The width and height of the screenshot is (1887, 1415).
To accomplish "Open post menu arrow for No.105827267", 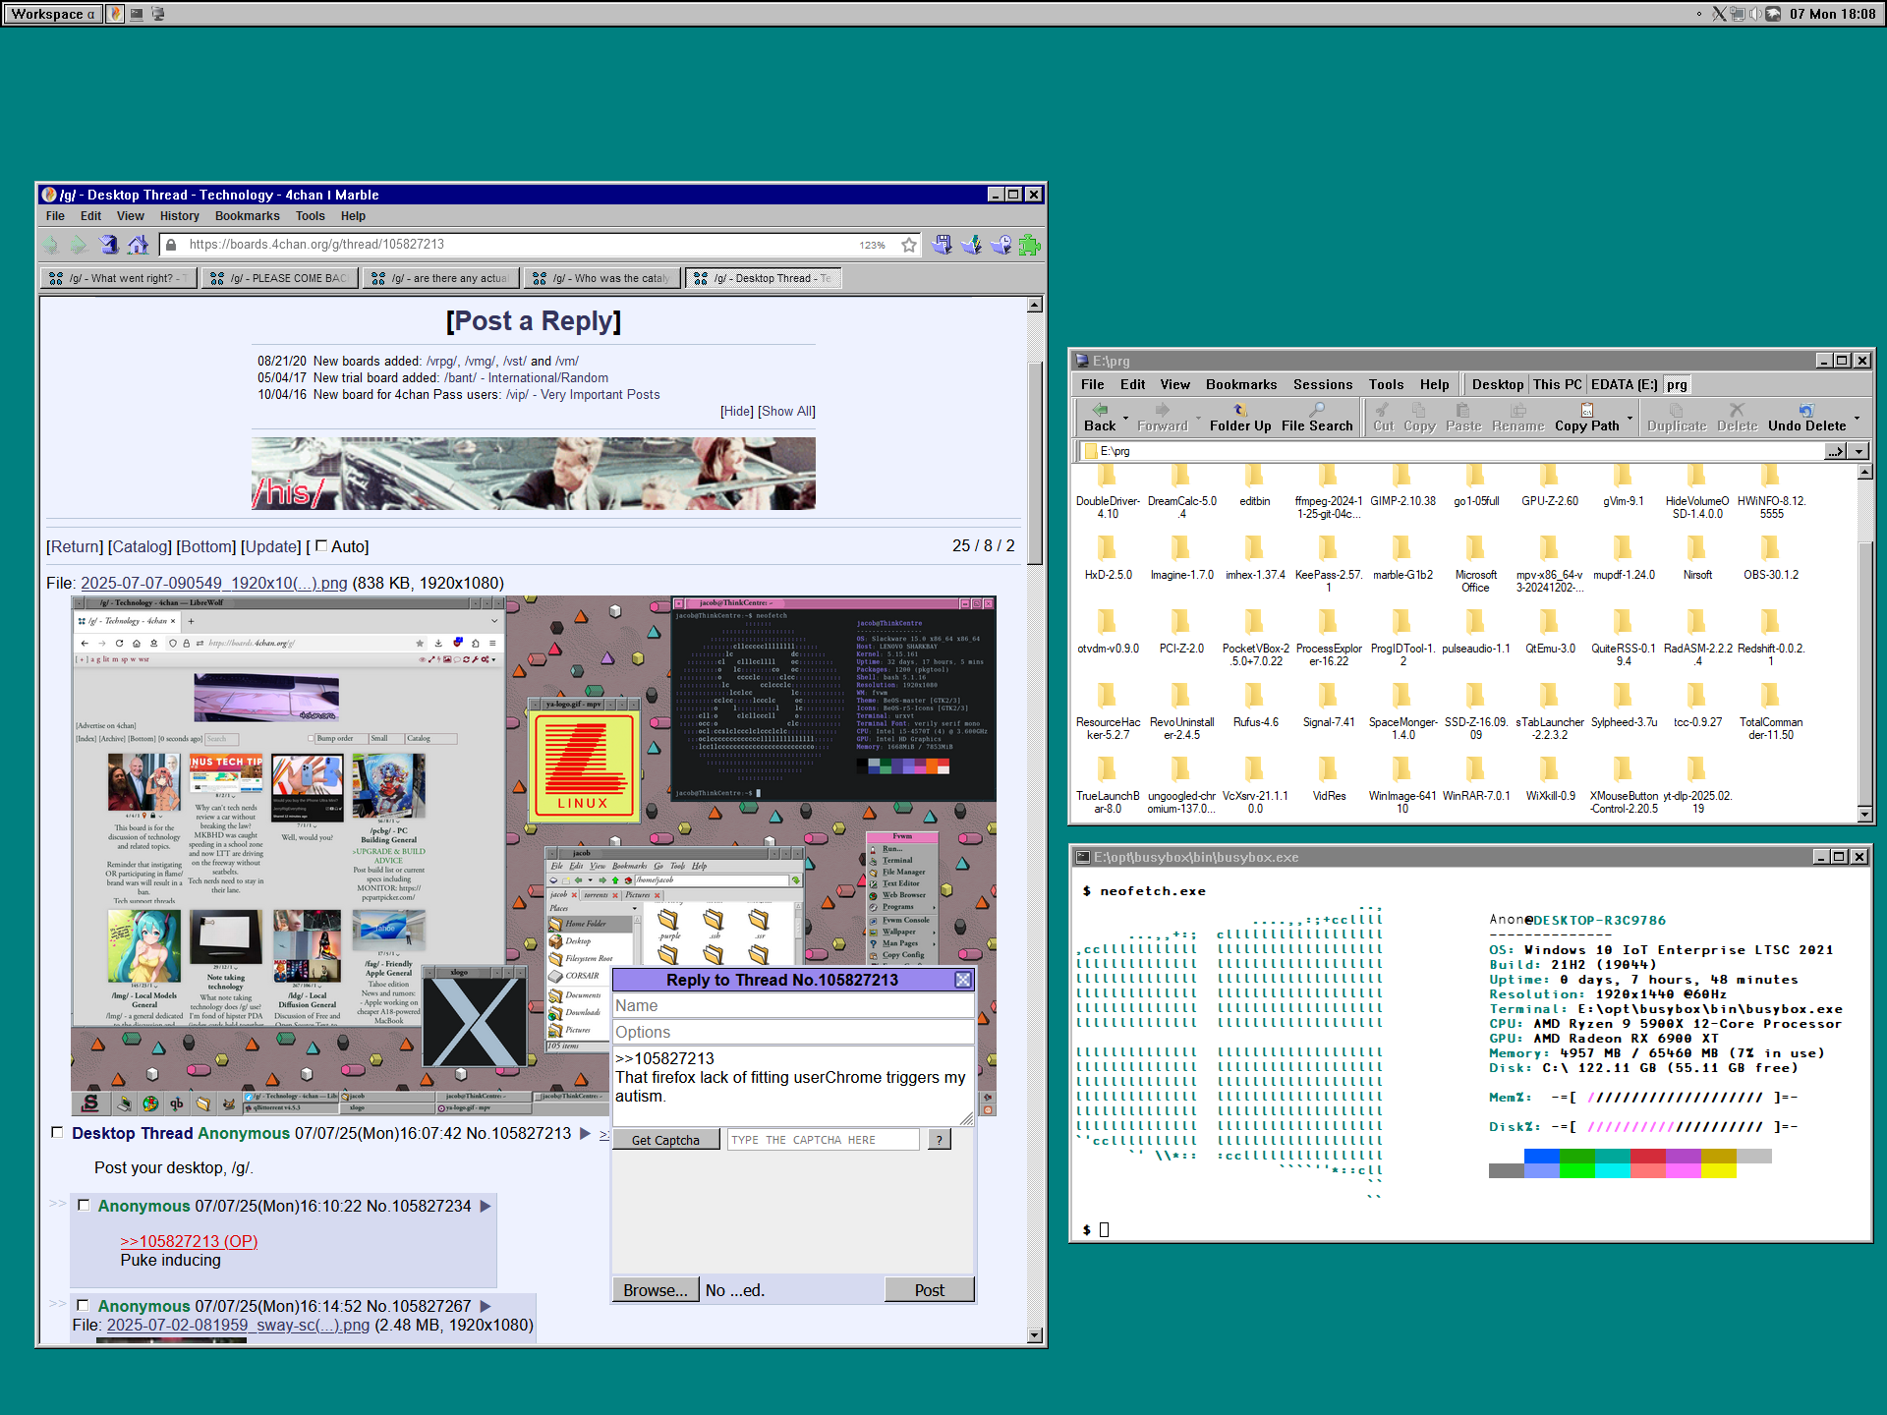I will click(x=486, y=1306).
